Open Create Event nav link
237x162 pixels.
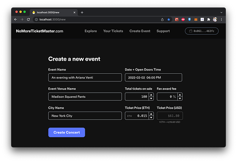(140, 31)
